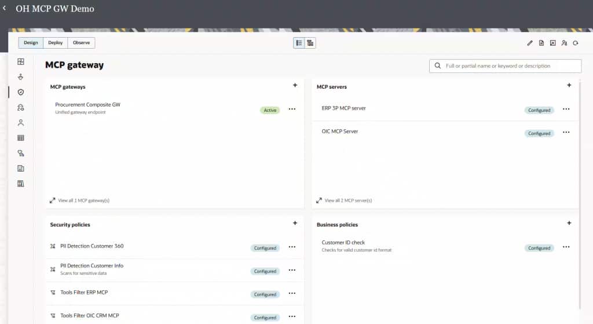Click the filter icon beside Tools Filter OIC CRM MCP

53,316
